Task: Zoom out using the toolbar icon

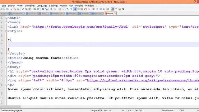Action: click(55, 9)
